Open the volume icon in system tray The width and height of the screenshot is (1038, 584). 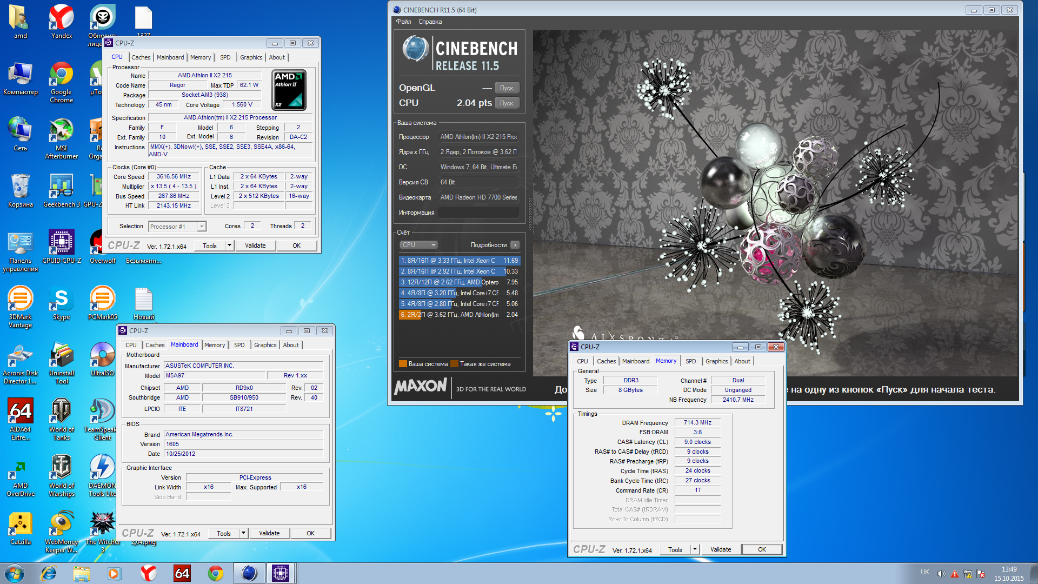(x=941, y=574)
